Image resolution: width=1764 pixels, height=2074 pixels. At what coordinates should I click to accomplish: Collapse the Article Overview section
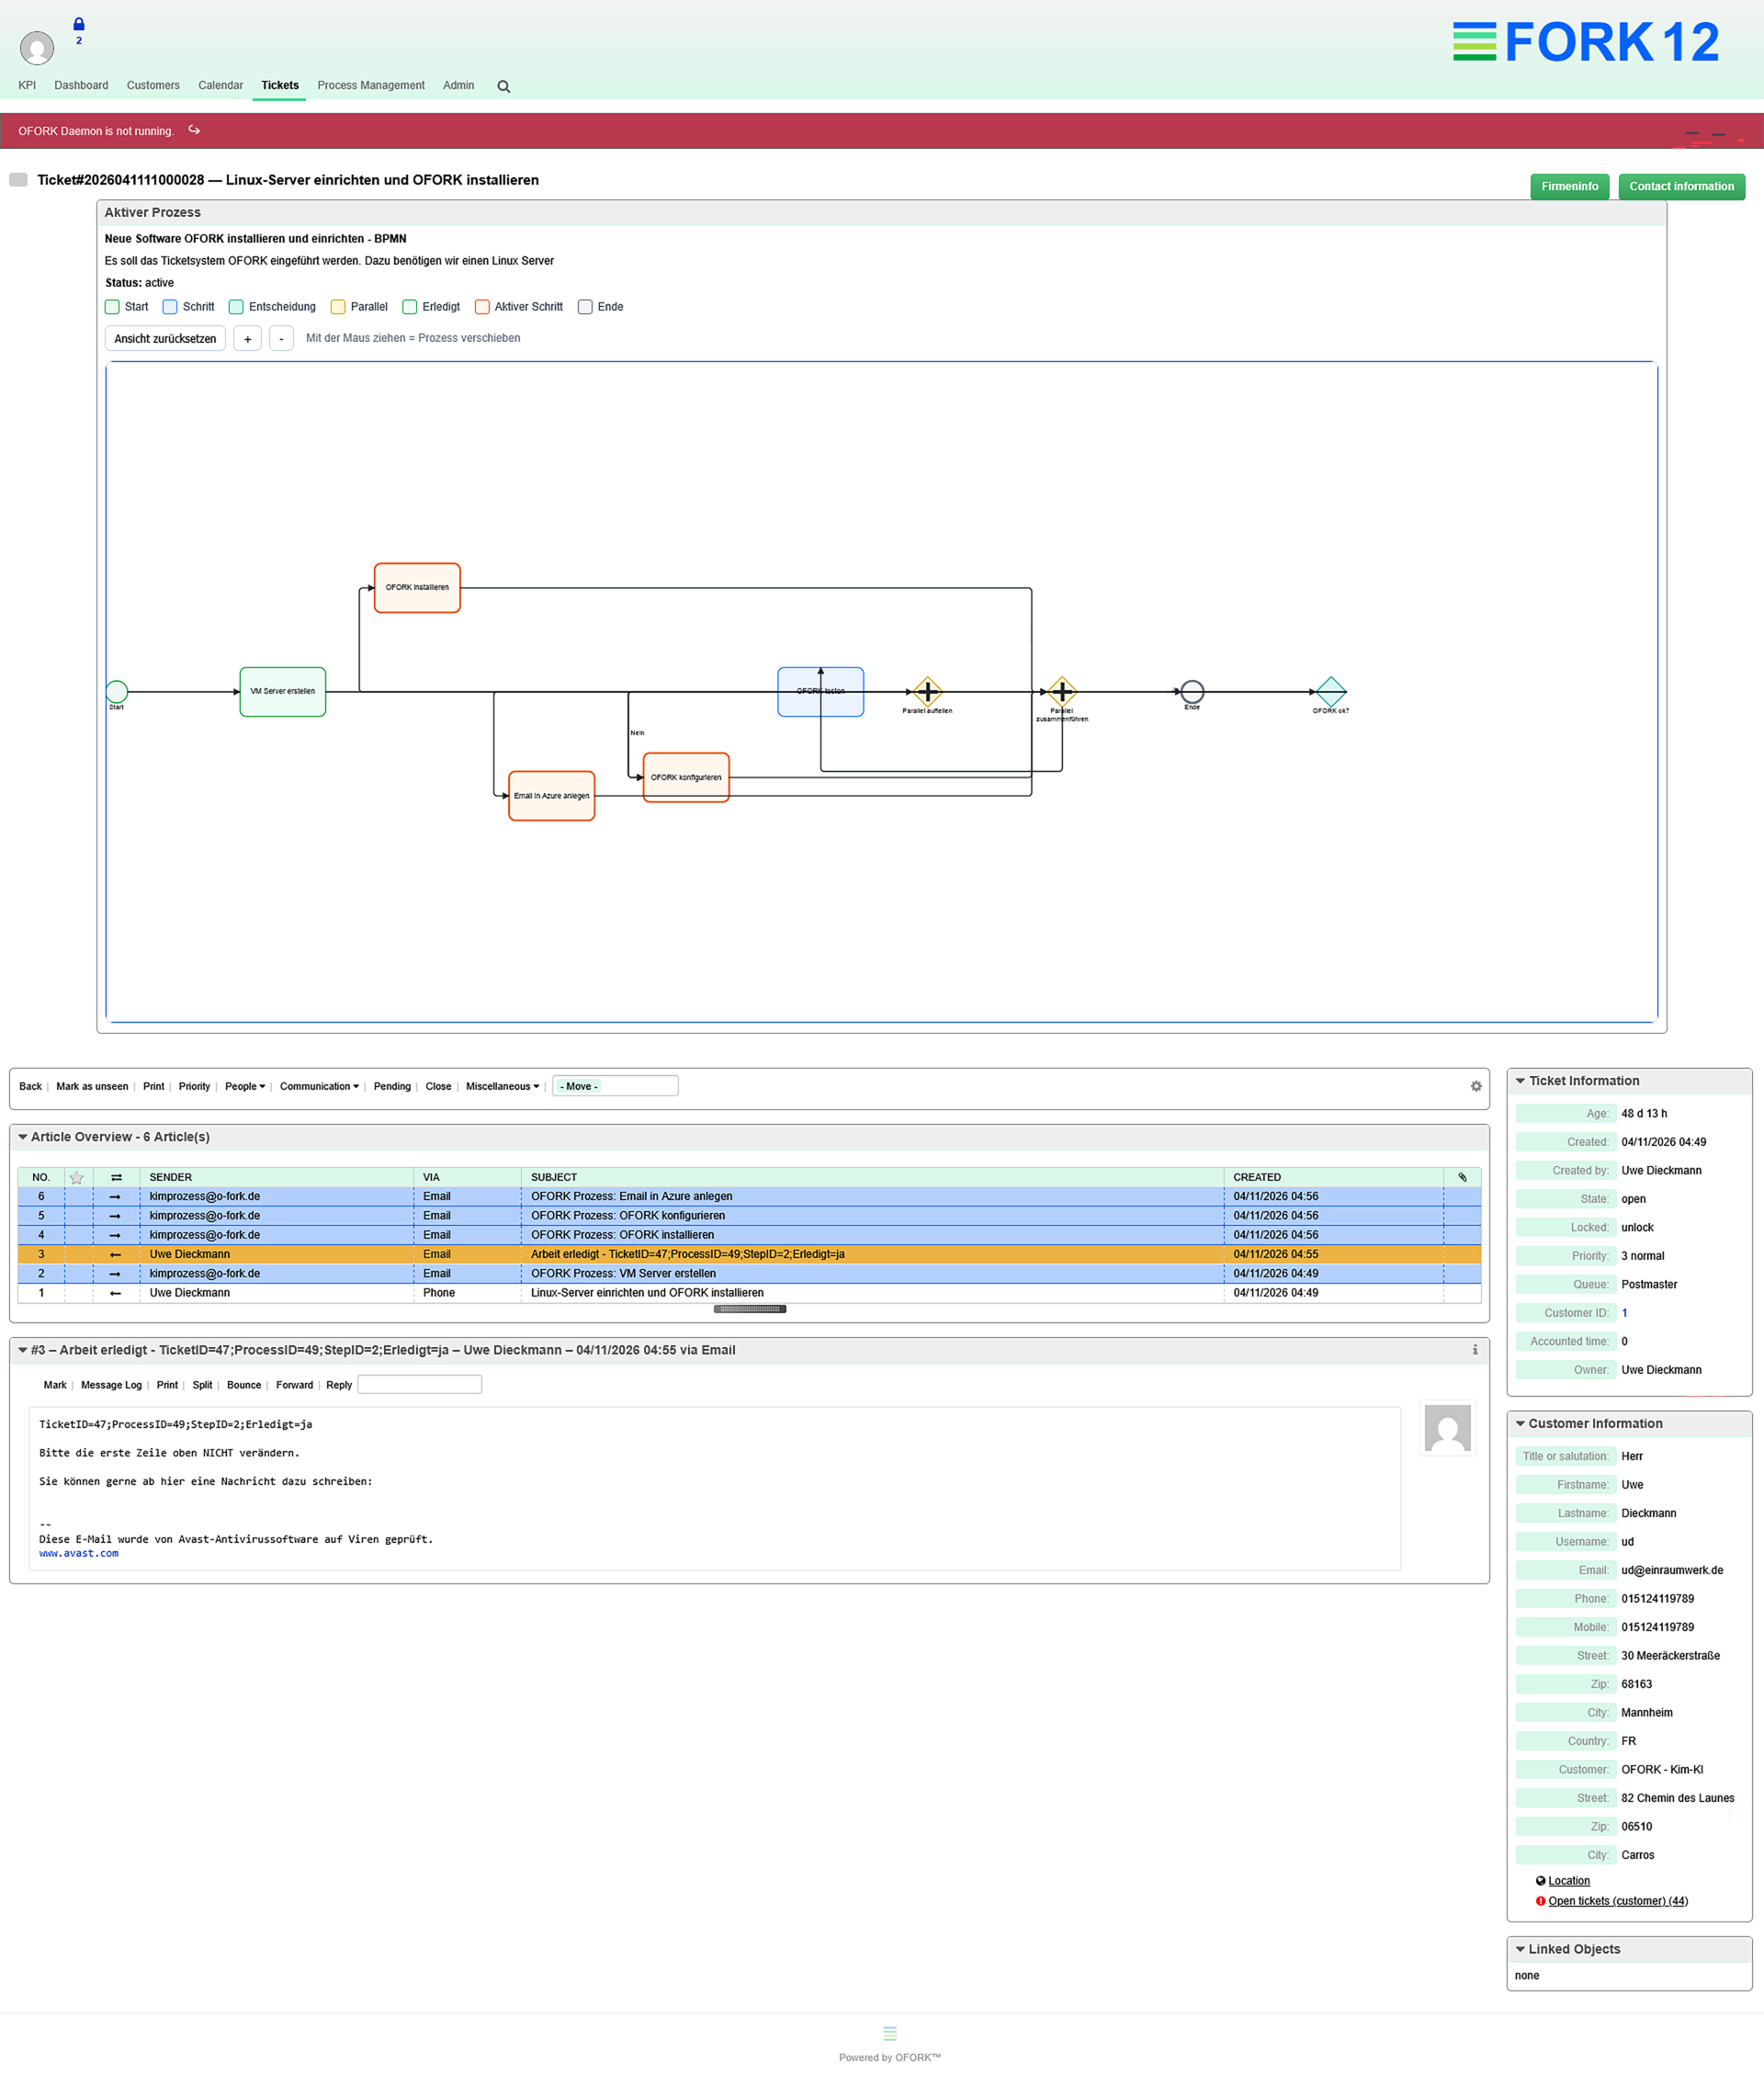click(x=22, y=1137)
